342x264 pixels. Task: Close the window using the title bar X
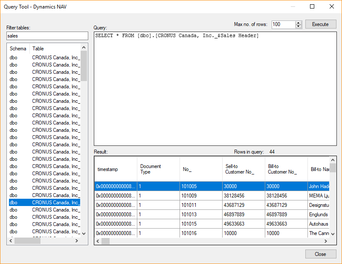332,6
